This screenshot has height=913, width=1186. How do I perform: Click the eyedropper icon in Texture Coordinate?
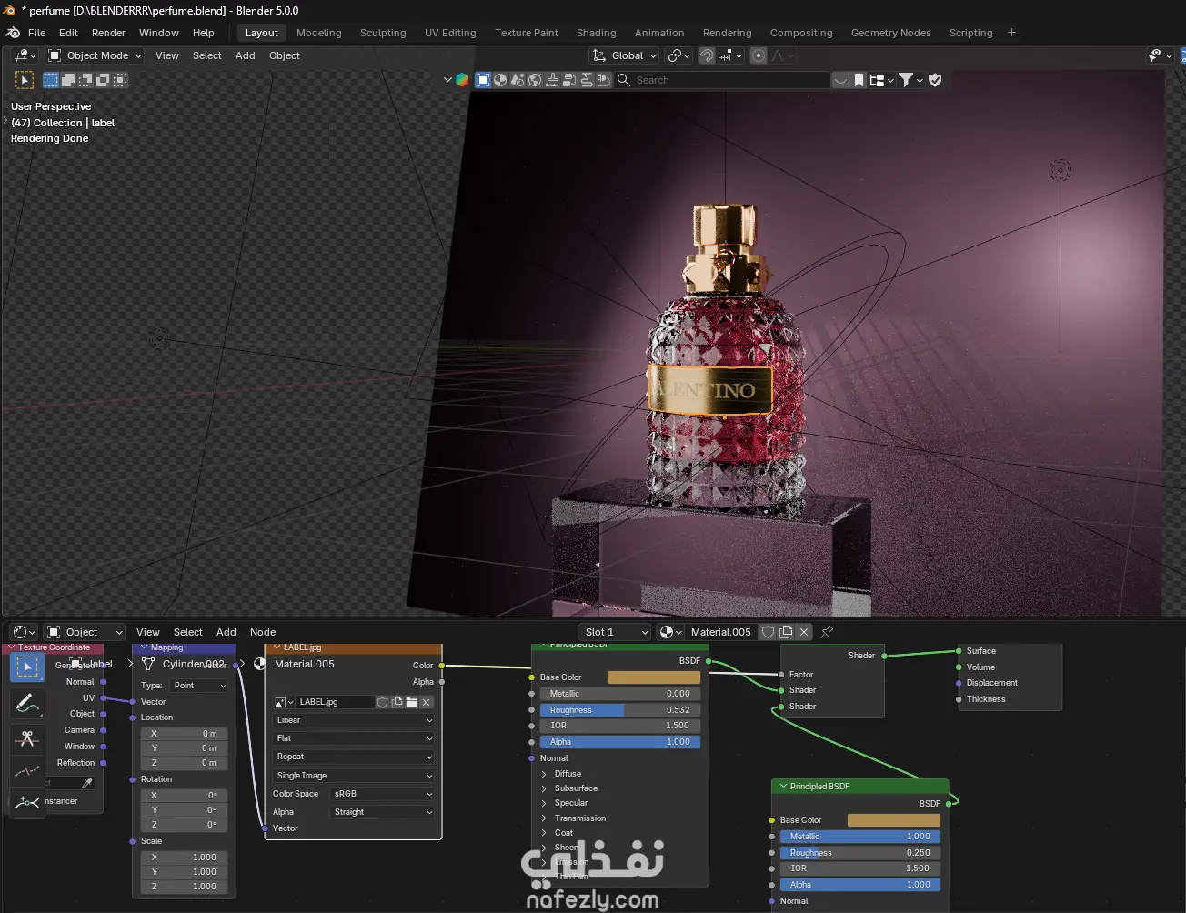(87, 783)
